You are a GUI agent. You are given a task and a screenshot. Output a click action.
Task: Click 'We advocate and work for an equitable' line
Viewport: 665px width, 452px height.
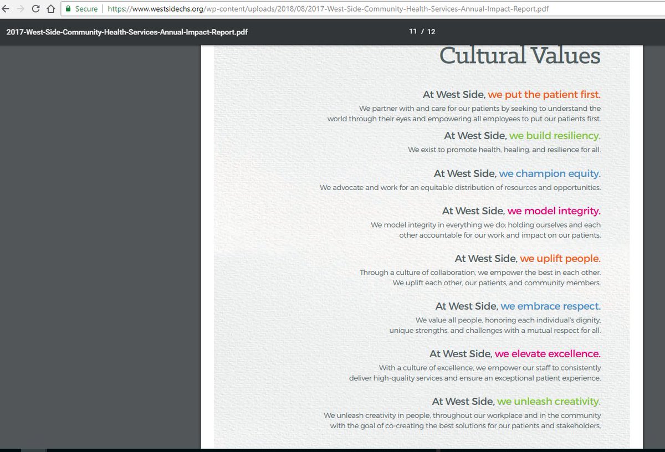(x=460, y=188)
